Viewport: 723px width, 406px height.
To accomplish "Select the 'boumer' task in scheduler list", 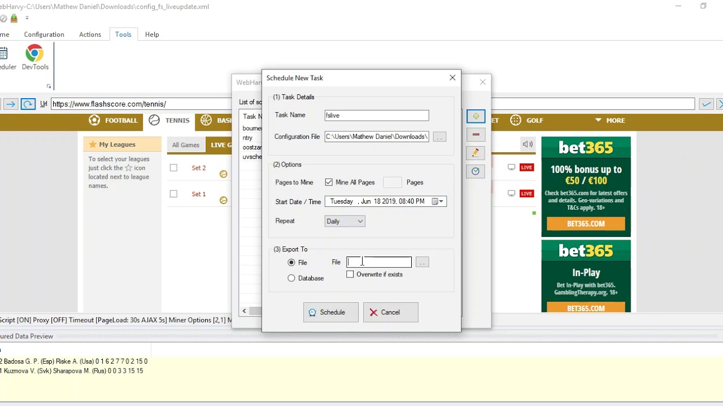I will 252,129.
